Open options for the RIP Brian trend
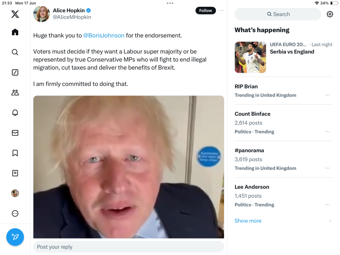Image resolution: width=340 pixels, height=255 pixels. (327, 95)
